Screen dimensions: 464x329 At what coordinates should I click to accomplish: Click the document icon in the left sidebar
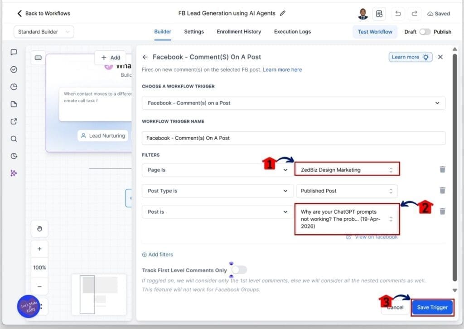pos(14,104)
